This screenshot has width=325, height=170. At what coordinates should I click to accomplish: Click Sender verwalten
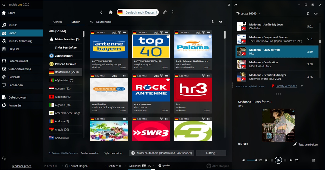(x=90, y=153)
